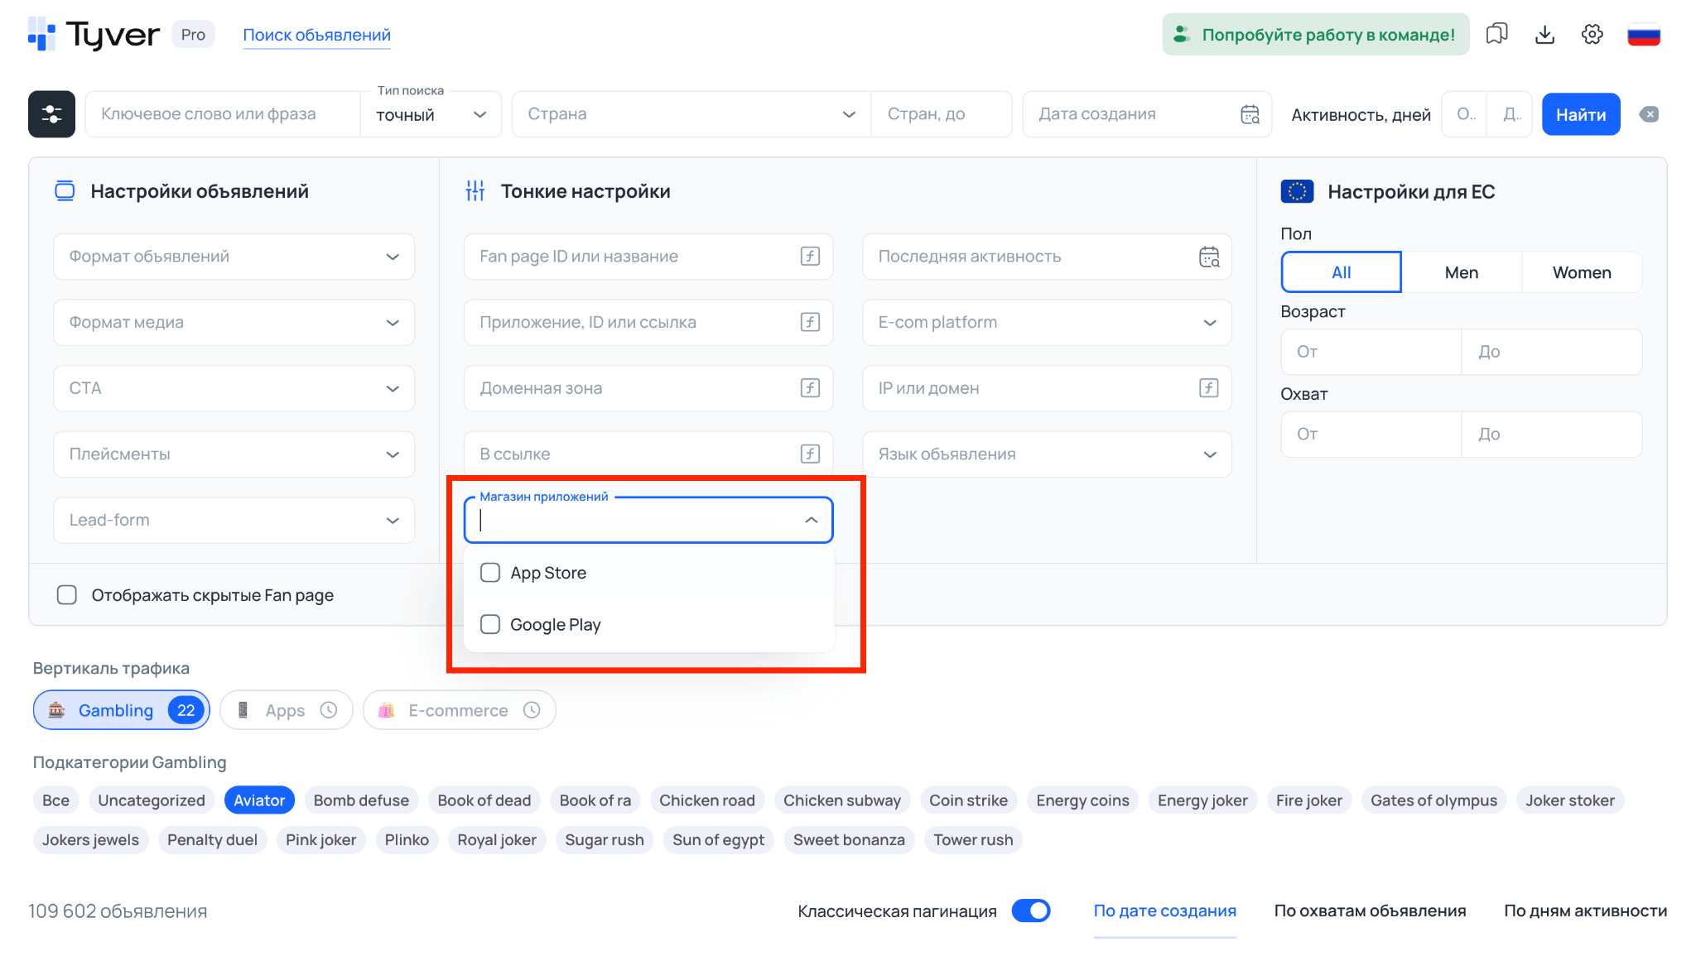Image resolution: width=1696 pixels, height=956 pixels.
Task: Open calendar icon in Дата создания
Action: (x=1250, y=114)
